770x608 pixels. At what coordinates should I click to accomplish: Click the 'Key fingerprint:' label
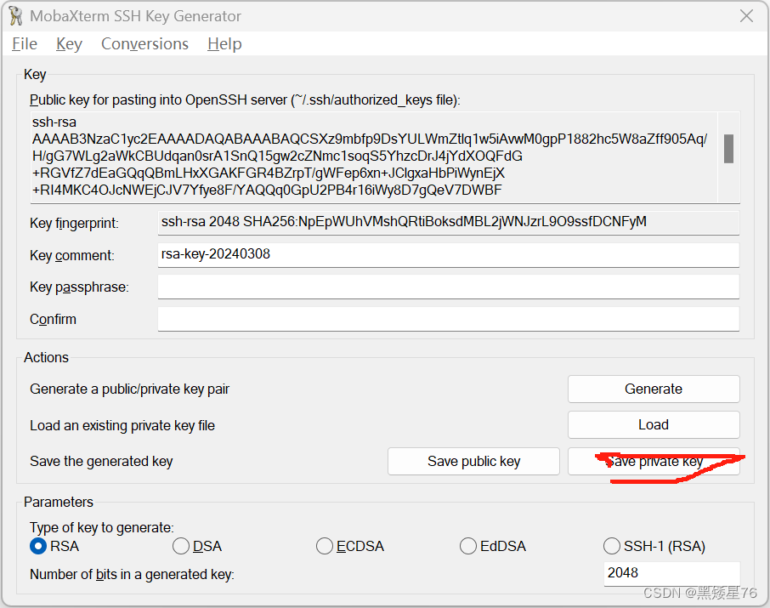pyautogui.click(x=74, y=224)
